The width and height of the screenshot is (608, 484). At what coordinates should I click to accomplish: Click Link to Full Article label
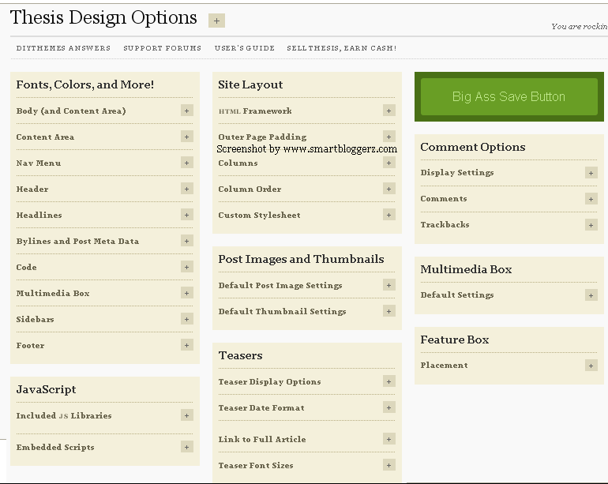[262, 439]
